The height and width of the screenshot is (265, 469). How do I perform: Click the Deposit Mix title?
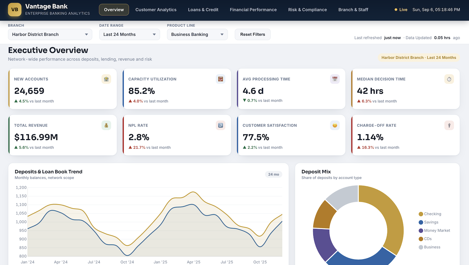[x=316, y=172]
